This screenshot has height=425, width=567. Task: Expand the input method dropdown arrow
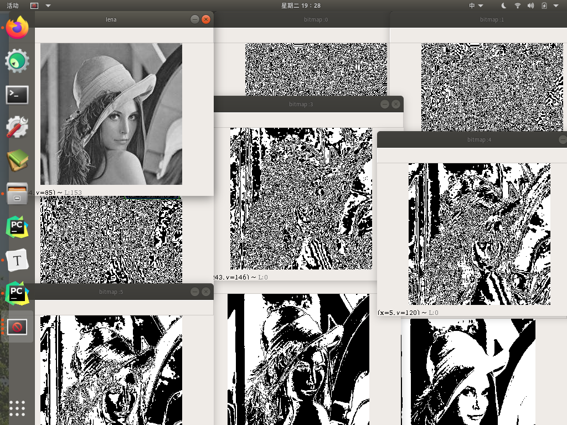(481, 6)
